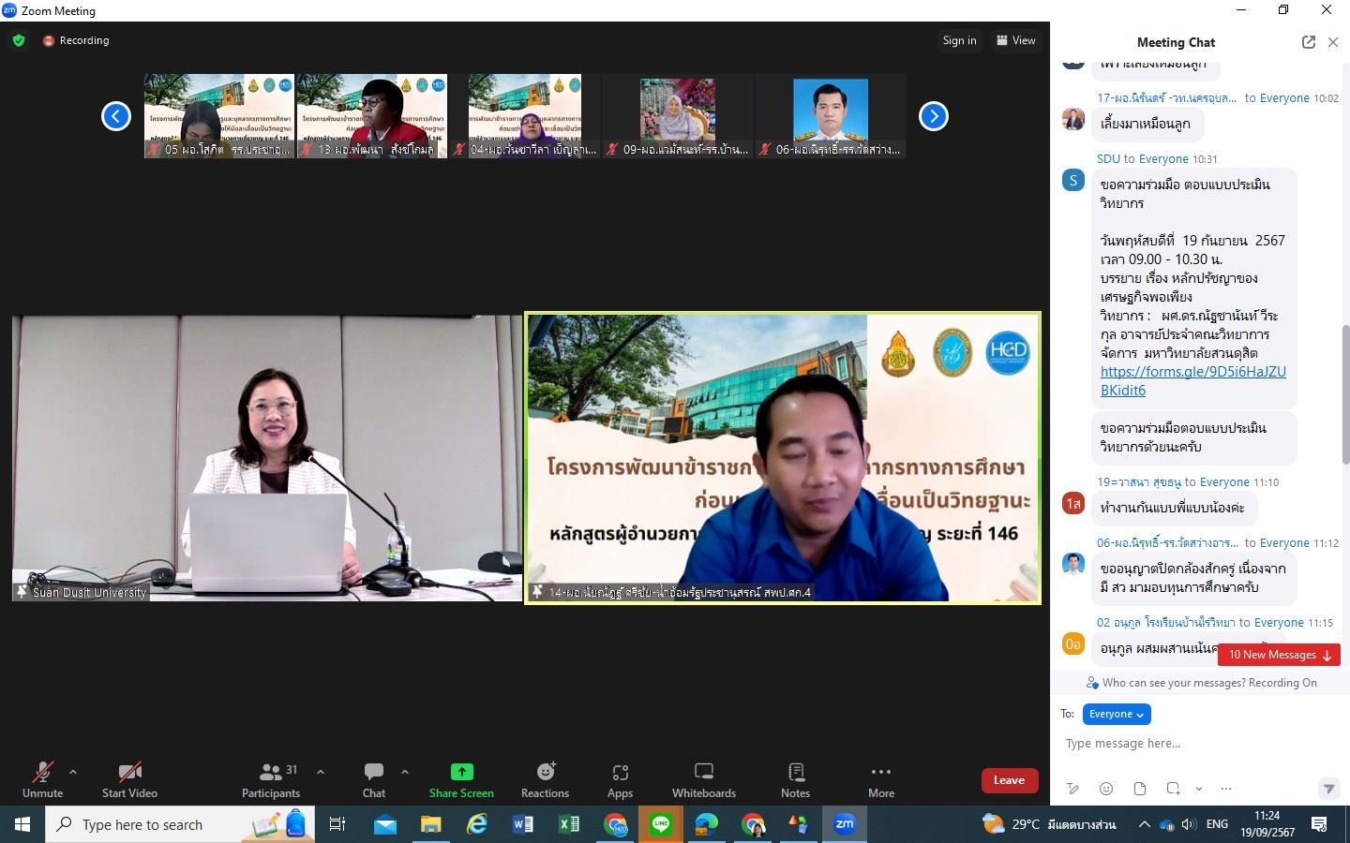Image resolution: width=1350 pixels, height=843 pixels.
Task: Unmute the microphone
Action: coord(42,779)
